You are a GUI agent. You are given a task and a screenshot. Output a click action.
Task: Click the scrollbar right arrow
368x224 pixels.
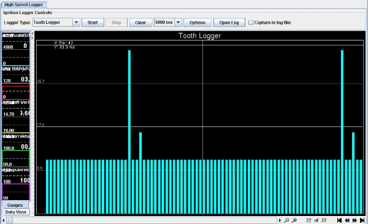click(280, 220)
